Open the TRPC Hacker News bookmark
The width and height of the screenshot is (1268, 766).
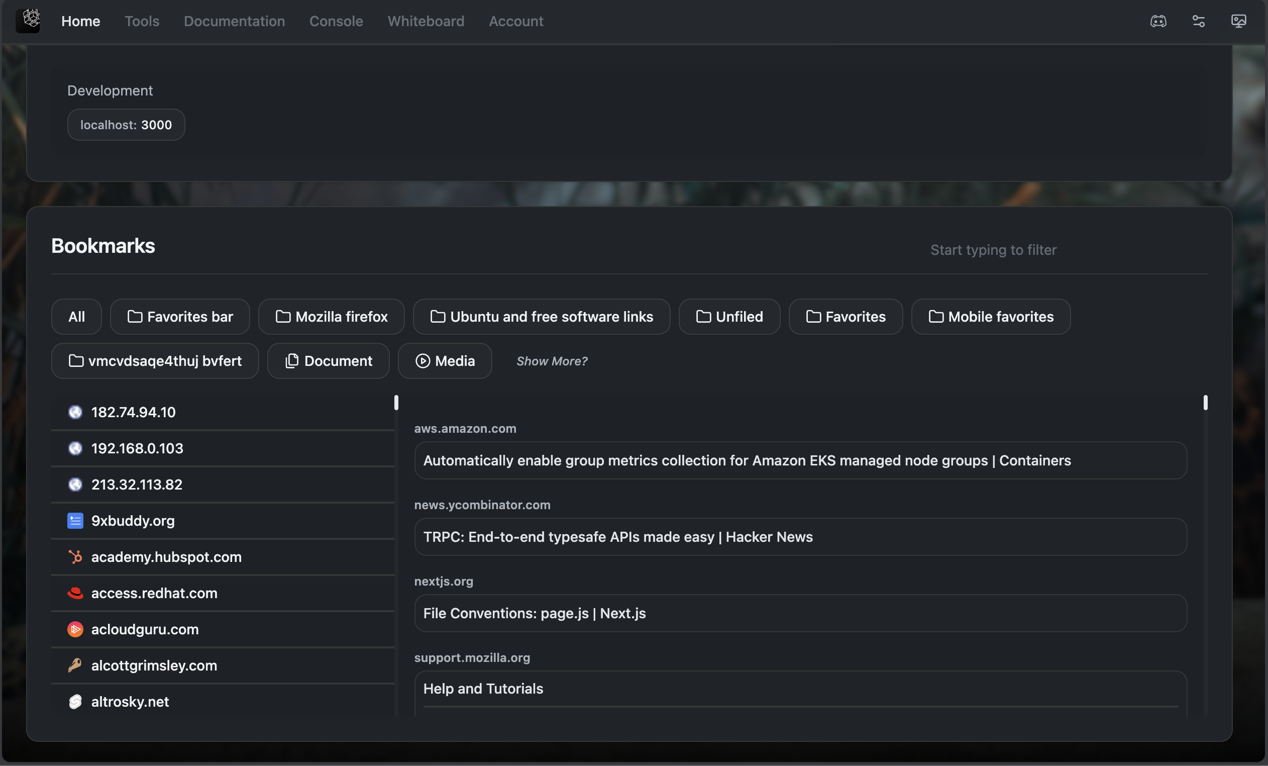click(x=800, y=537)
